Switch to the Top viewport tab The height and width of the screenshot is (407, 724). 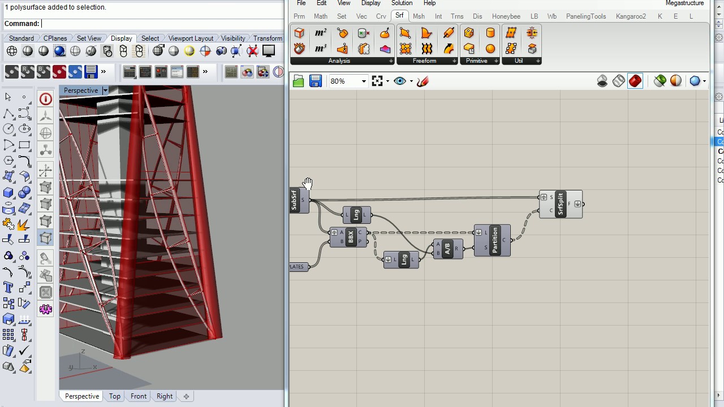[x=115, y=396]
